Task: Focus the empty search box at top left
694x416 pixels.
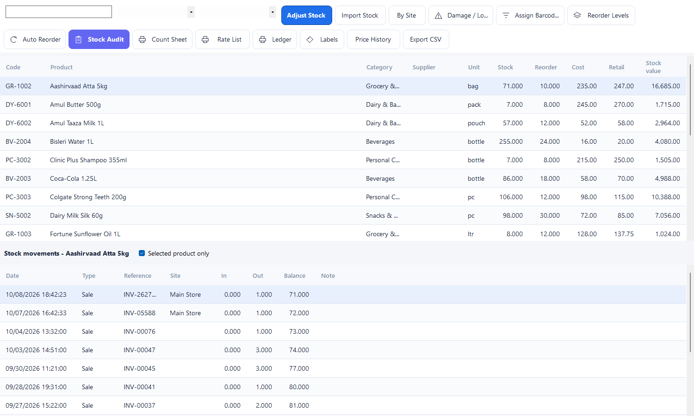Action: (x=59, y=12)
